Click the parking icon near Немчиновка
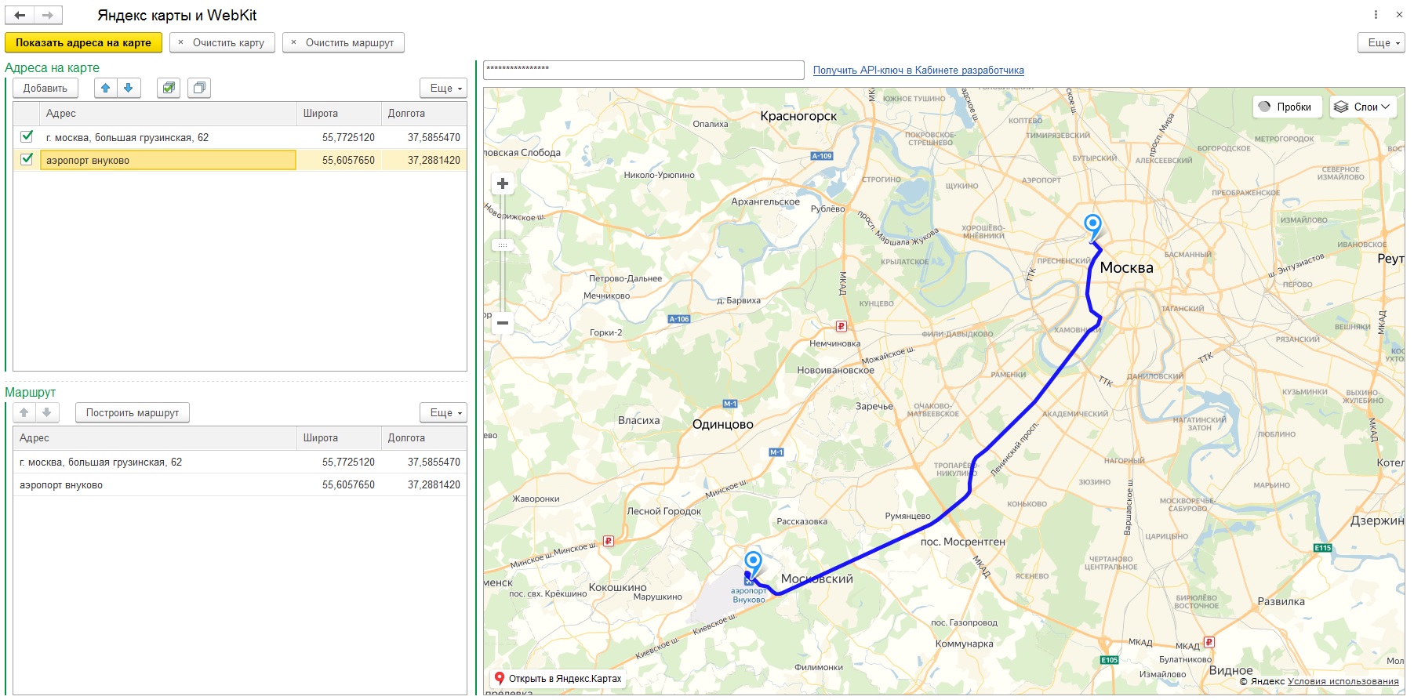 point(841,326)
